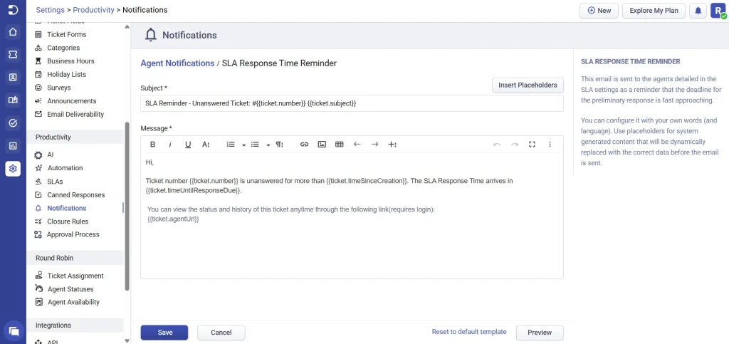
Task: Open unordered list style dropdown arrow
Action: coord(268,145)
